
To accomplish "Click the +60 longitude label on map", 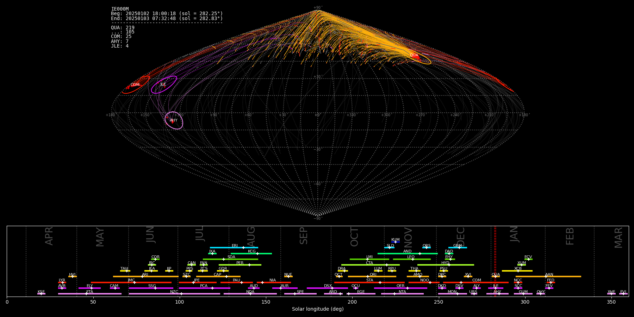I will [x=248, y=115].
